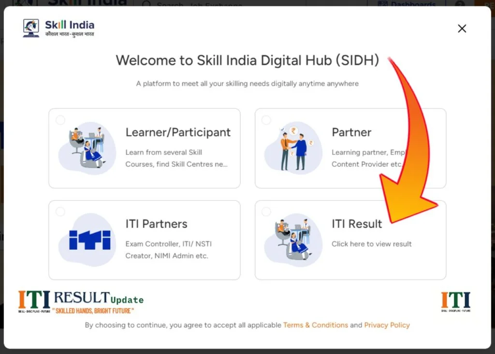Click the Skill India logo in dialog

click(x=58, y=28)
